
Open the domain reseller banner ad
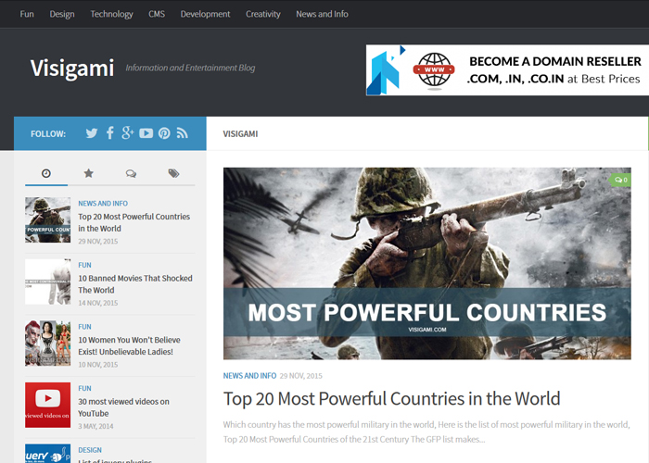coord(507,69)
